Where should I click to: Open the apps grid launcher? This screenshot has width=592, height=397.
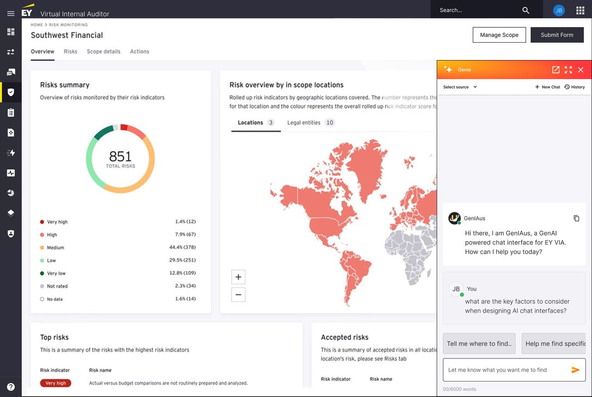coord(580,10)
